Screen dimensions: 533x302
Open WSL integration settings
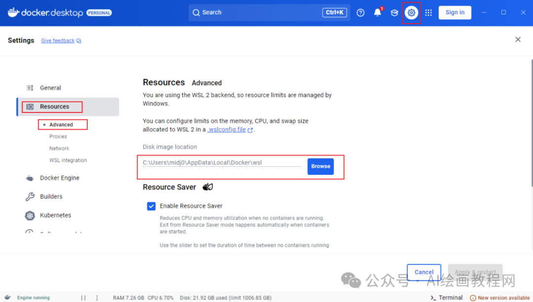(68, 160)
